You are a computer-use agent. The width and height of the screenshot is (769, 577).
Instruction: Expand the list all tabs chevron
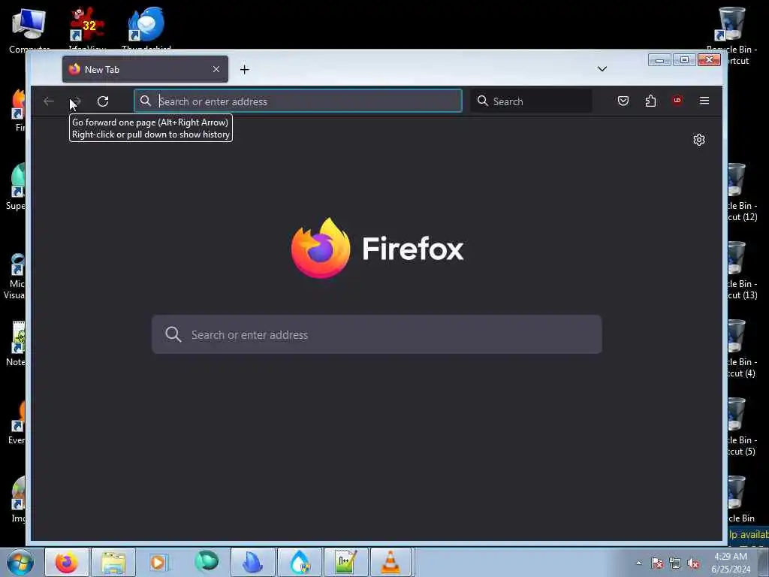pyautogui.click(x=602, y=69)
